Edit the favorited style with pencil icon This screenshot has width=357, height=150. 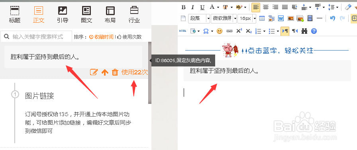point(94,72)
